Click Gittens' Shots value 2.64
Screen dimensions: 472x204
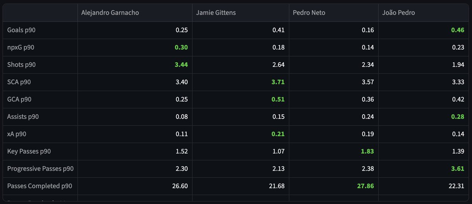278,65
